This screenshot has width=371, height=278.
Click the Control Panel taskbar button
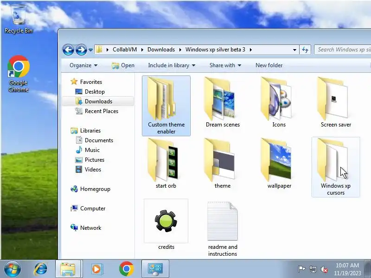[x=155, y=269]
